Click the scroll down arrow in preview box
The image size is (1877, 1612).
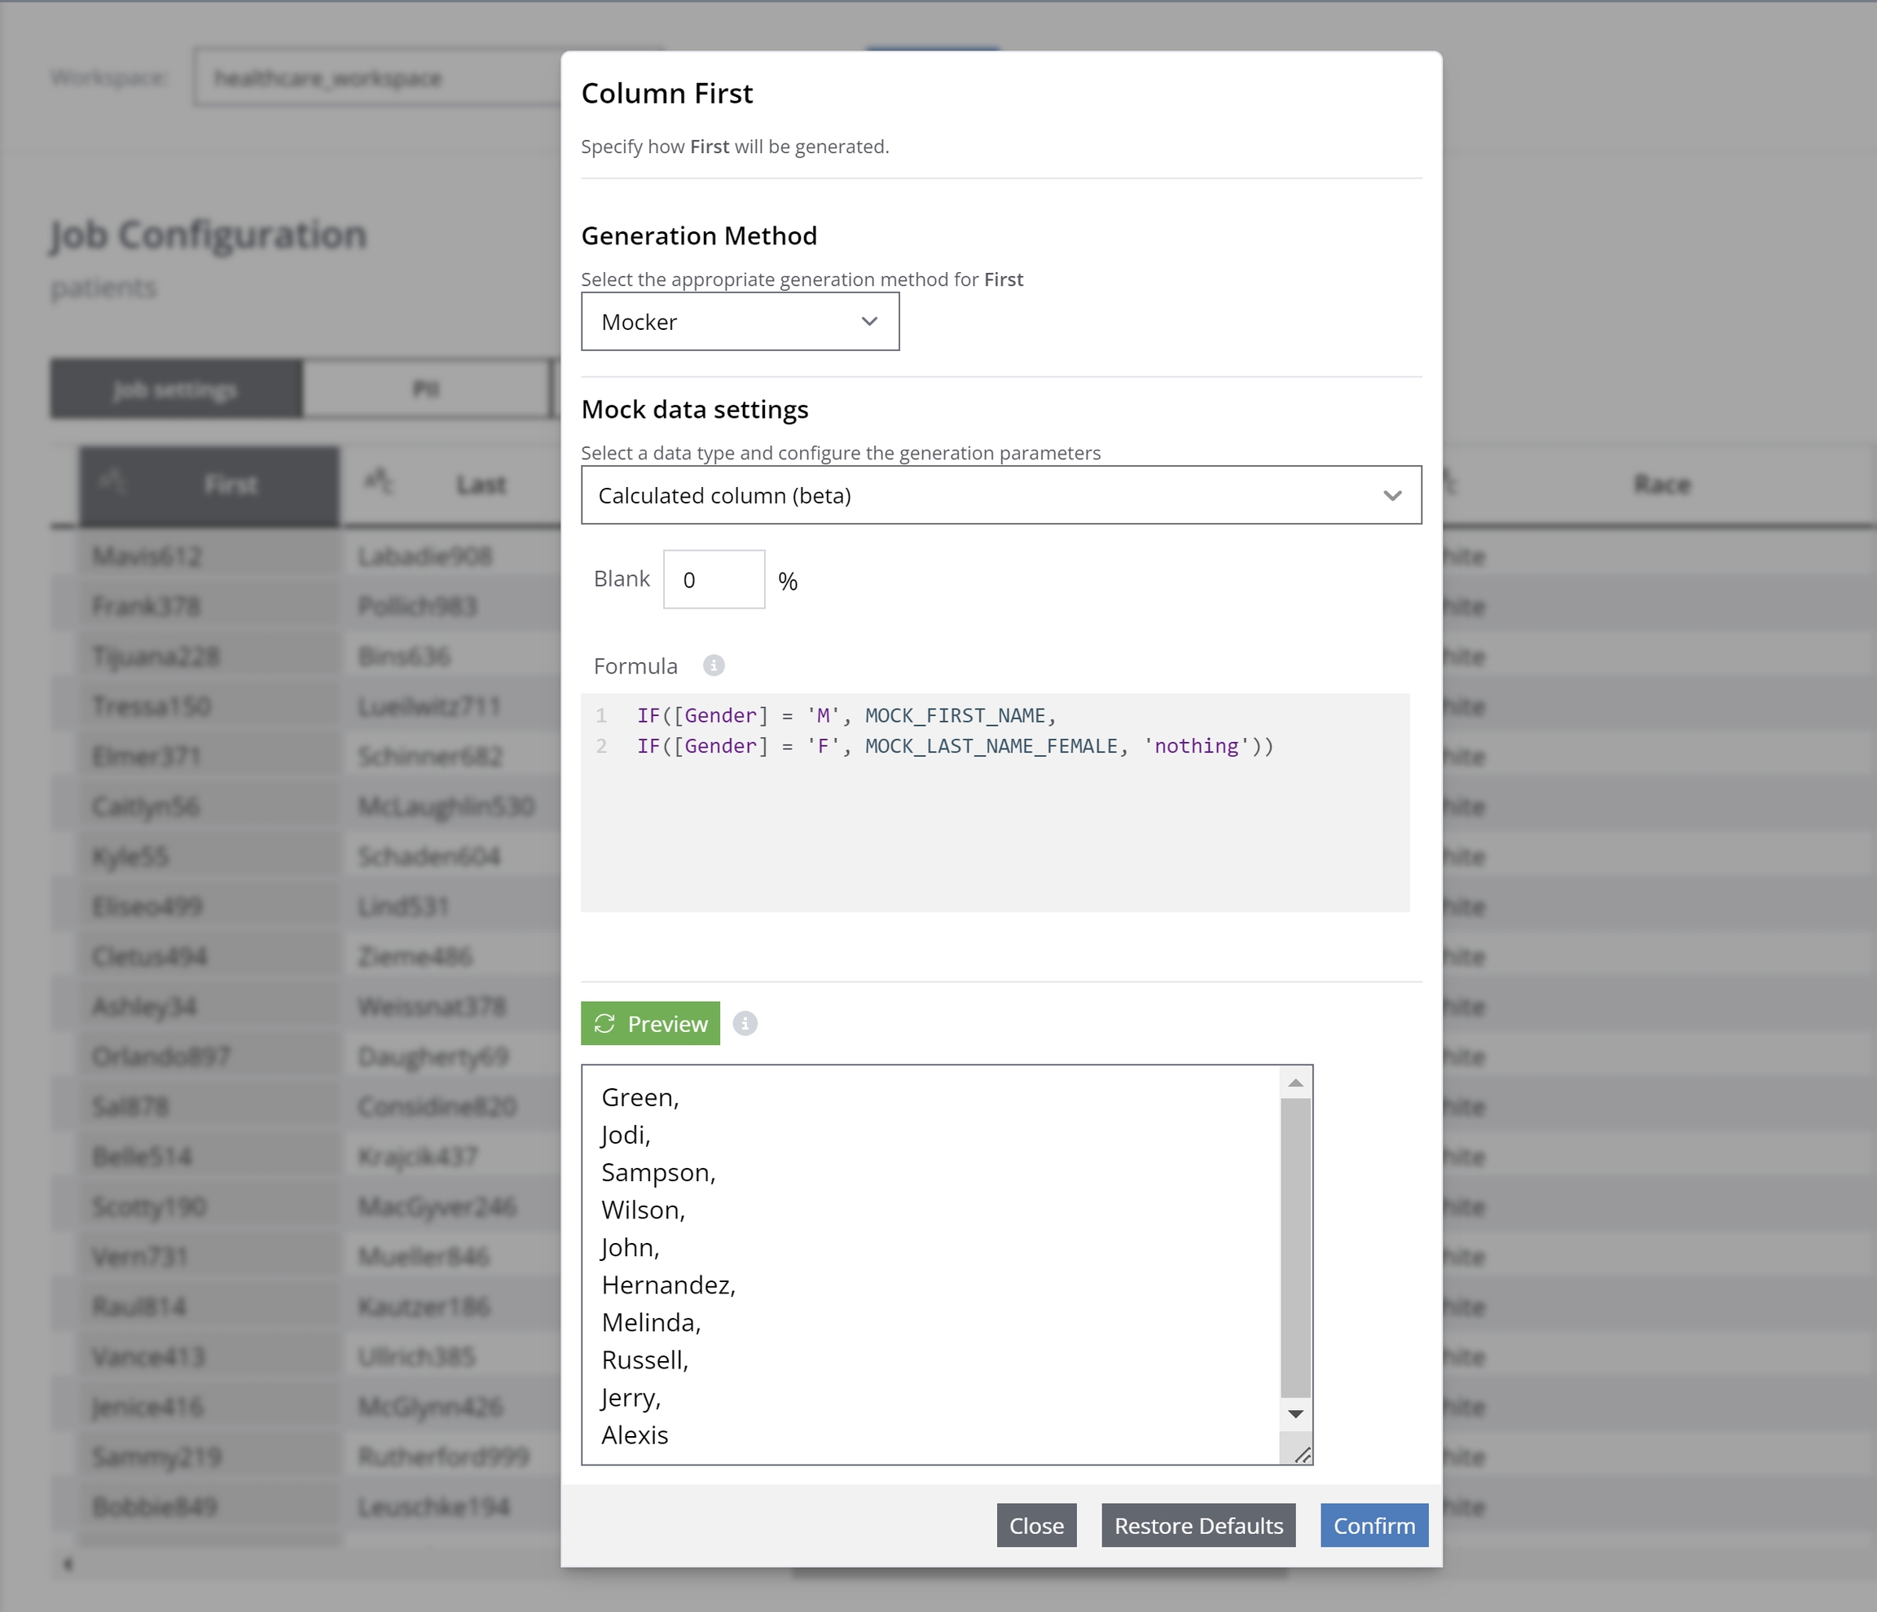(1295, 1414)
